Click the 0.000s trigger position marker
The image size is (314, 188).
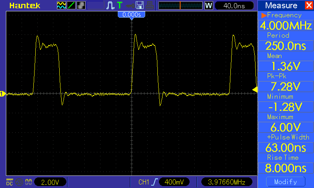pos(131,15)
